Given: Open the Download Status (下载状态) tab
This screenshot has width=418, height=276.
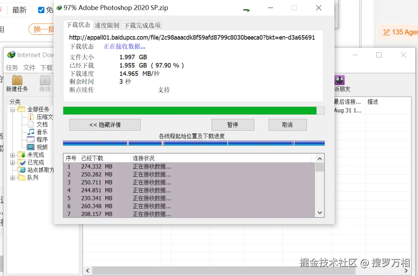Looking at the screenshot, I should click(x=78, y=25).
